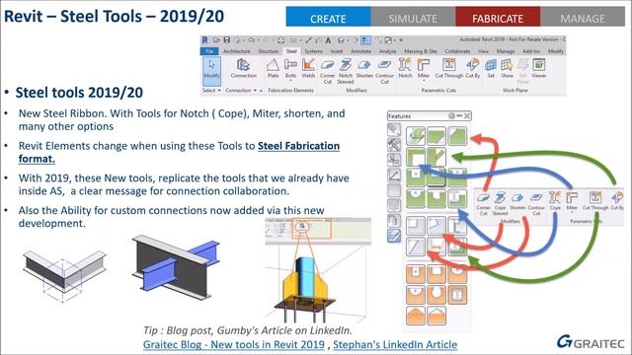Open the Connection tool in Revit ribbon
Image resolution: width=632 pixels, height=355 pixels.
click(244, 68)
